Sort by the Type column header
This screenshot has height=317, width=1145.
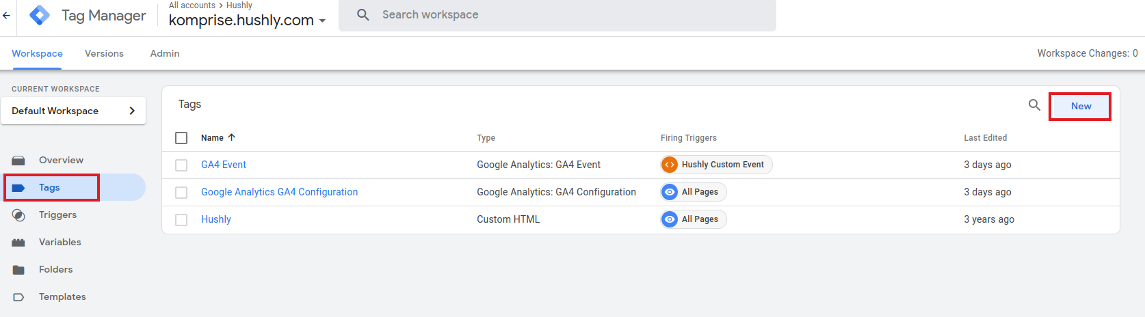click(486, 138)
